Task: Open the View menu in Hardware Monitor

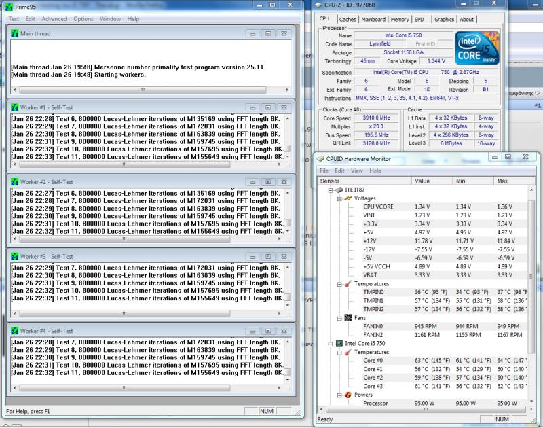Action: point(357,171)
